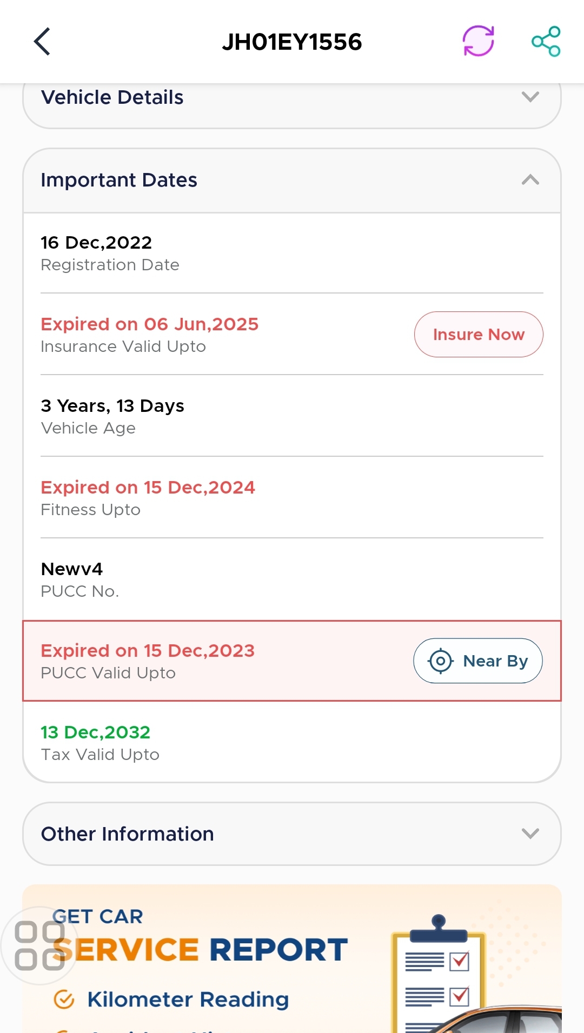
Task: Open the Get Car Service Report banner
Action: pos(292,959)
